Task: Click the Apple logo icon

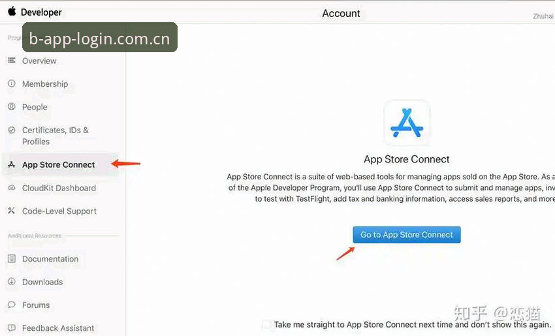Action: pyautogui.click(x=12, y=12)
